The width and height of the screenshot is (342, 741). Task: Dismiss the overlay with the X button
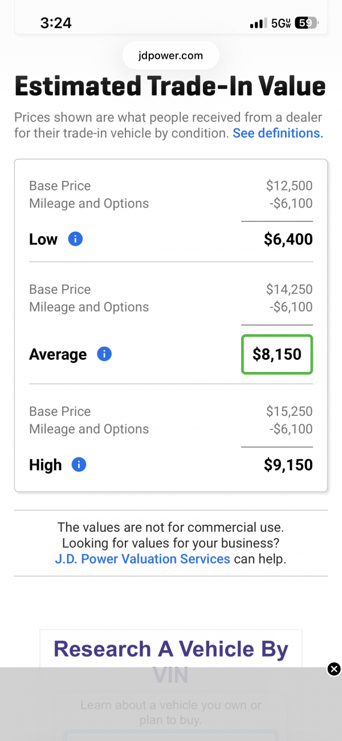(x=334, y=669)
